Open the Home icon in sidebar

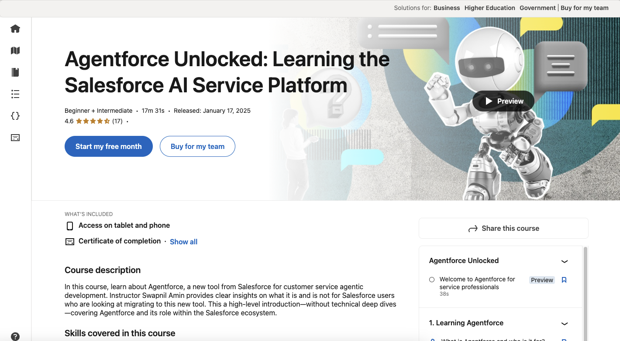pyautogui.click(x=15, y=29)
